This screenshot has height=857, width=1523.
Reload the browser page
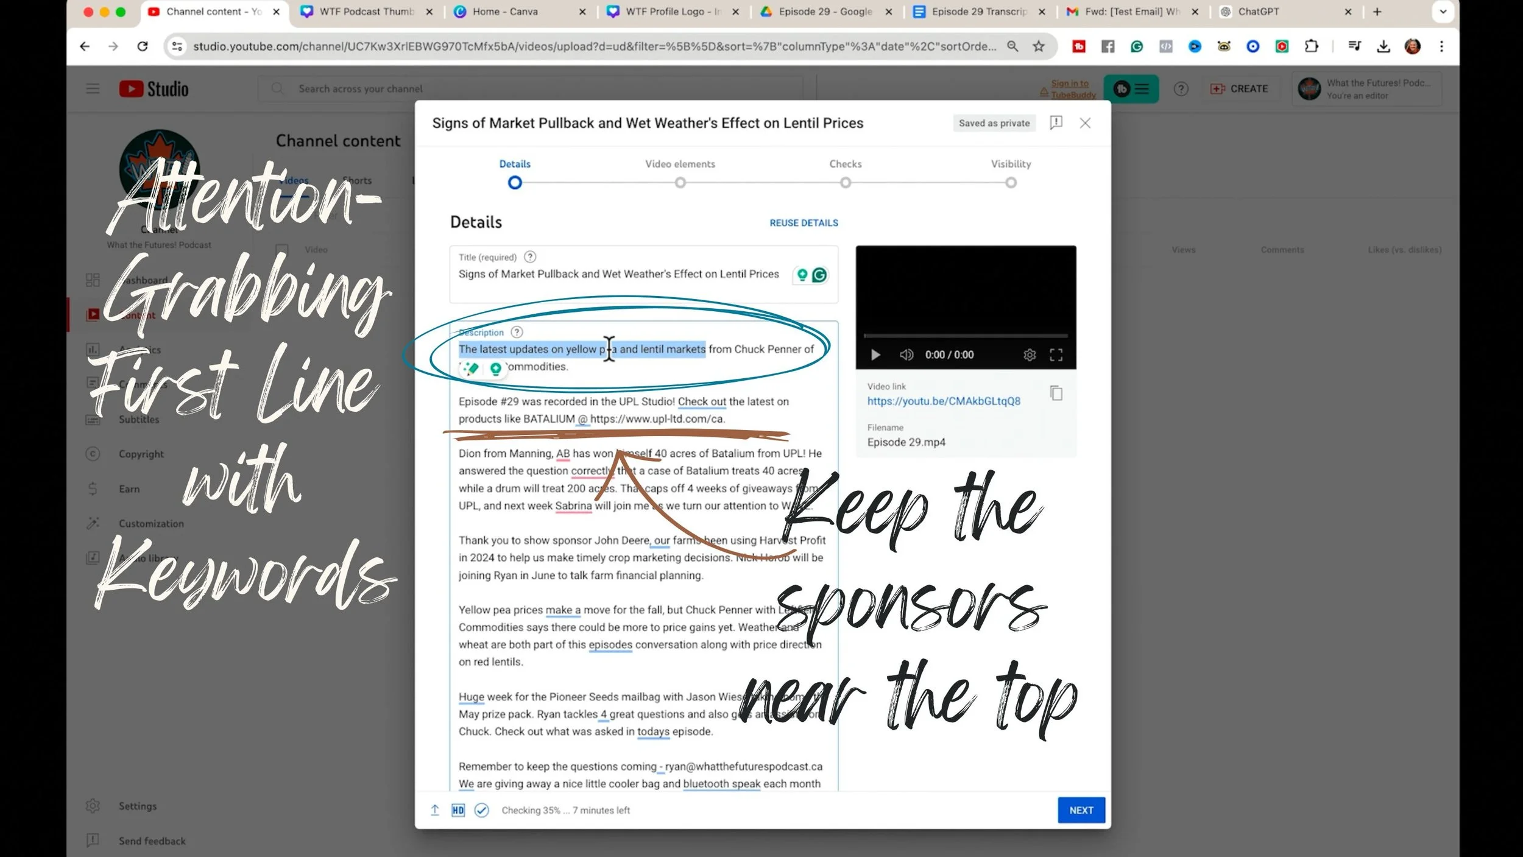(142, 46)
